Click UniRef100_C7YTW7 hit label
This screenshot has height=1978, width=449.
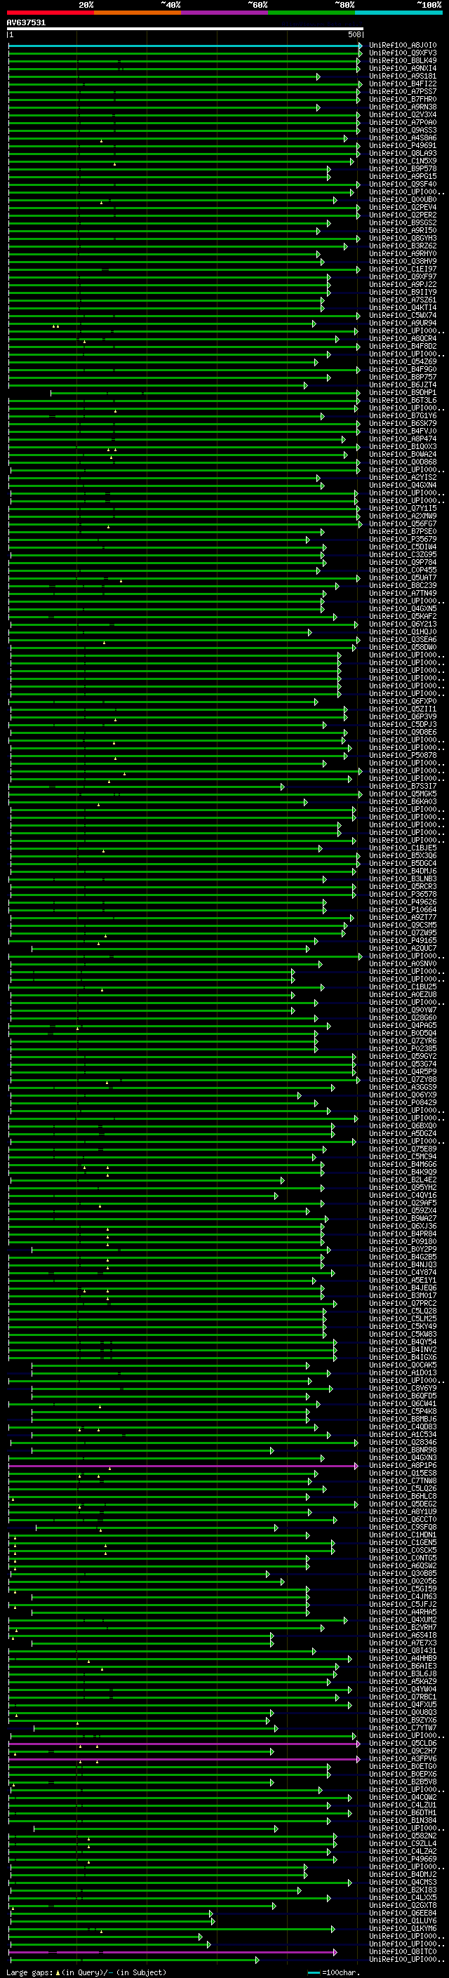coord(403,1728)
